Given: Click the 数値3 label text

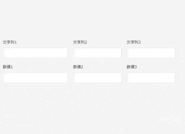Looking at the screenshot, I should pos(132,67).
